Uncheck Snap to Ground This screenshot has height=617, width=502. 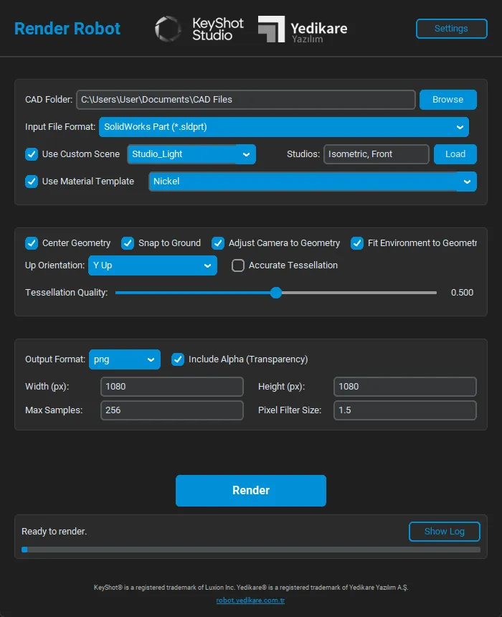tap(128, 243)
